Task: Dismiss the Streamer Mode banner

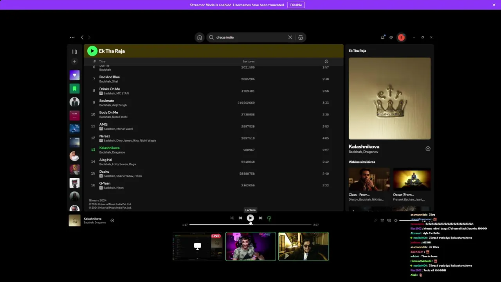Action: coord(494,5)
